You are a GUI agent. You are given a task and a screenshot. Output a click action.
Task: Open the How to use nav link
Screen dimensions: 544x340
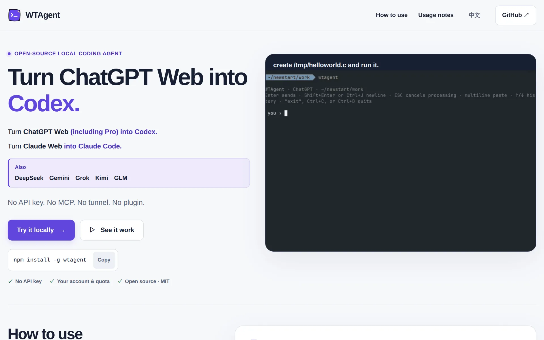pyautogui.click(x=392, y=15)
